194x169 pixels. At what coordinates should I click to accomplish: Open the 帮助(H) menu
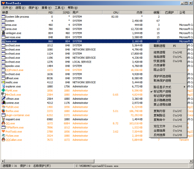pyautogui.click(x=73, y=8)
